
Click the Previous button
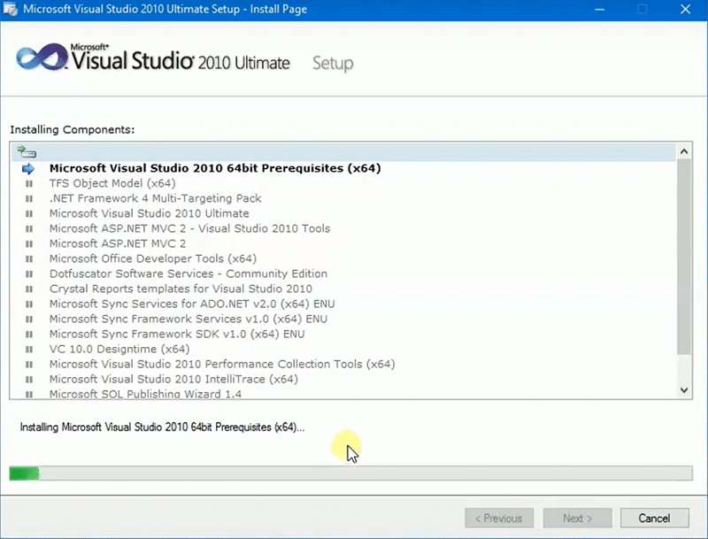click(498, 518)
